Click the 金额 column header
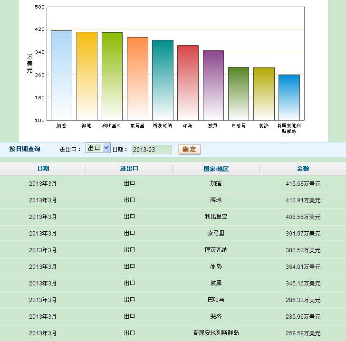346x341 pixels. coord(303,169)
